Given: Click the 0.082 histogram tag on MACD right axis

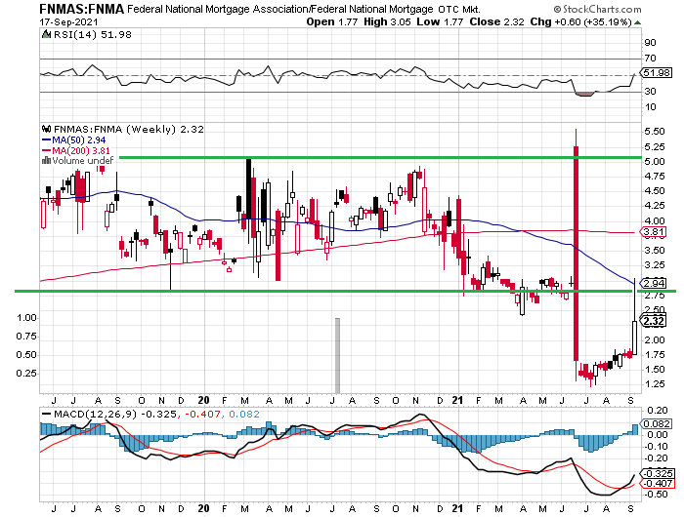Looking at the screenshot, I should (x=657, y=423).
